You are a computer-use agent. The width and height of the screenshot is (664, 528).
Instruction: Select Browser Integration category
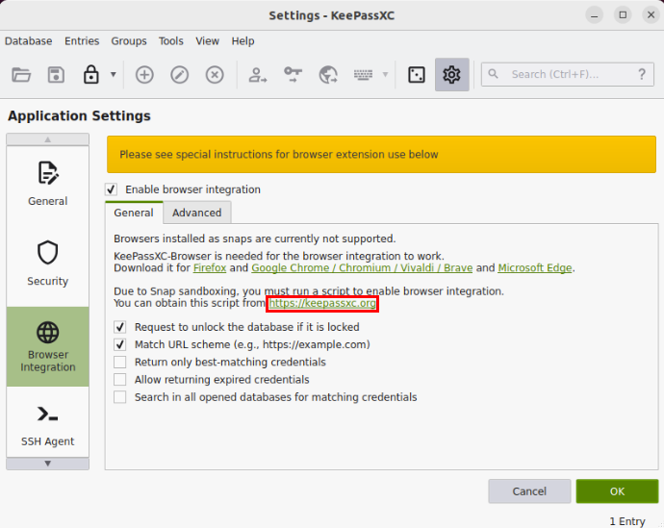[x=48, y=346]
